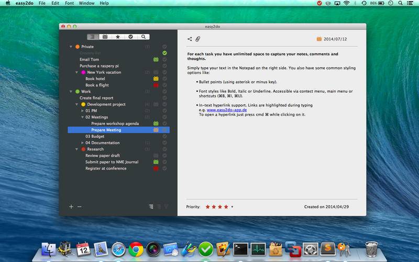This screenshot has height=262, width=419.
Task: Set priority to the first star
Action: pyautogui.click(x=207, y=206)
